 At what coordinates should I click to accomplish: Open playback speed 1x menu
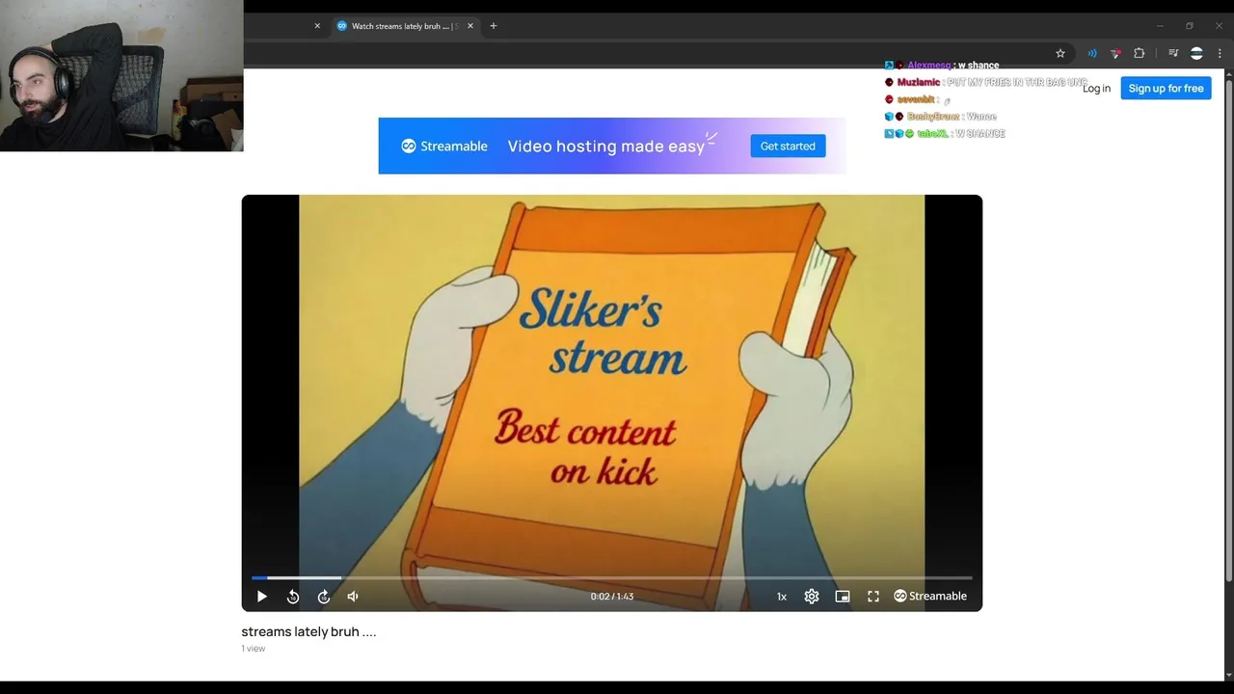(782, 597)
